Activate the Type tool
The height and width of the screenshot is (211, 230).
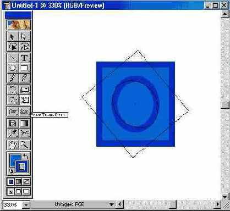click(25, 58)
